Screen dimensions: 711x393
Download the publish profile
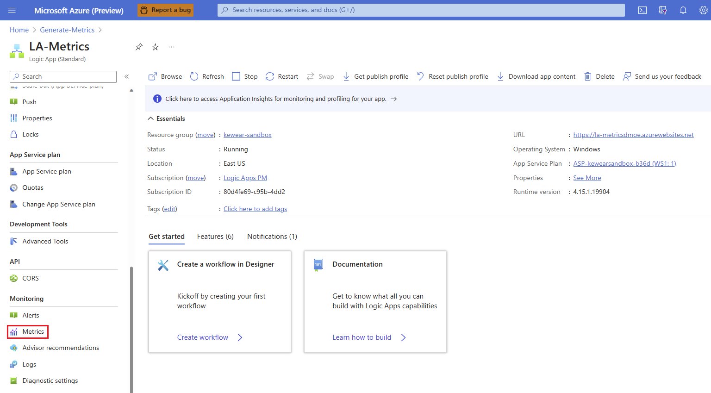coord(375,76)
